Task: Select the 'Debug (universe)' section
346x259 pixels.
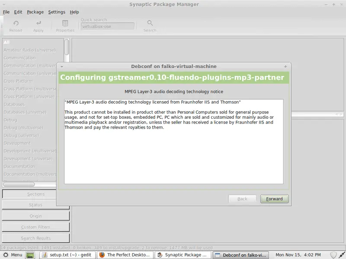Action: click(x=30, y=136)
